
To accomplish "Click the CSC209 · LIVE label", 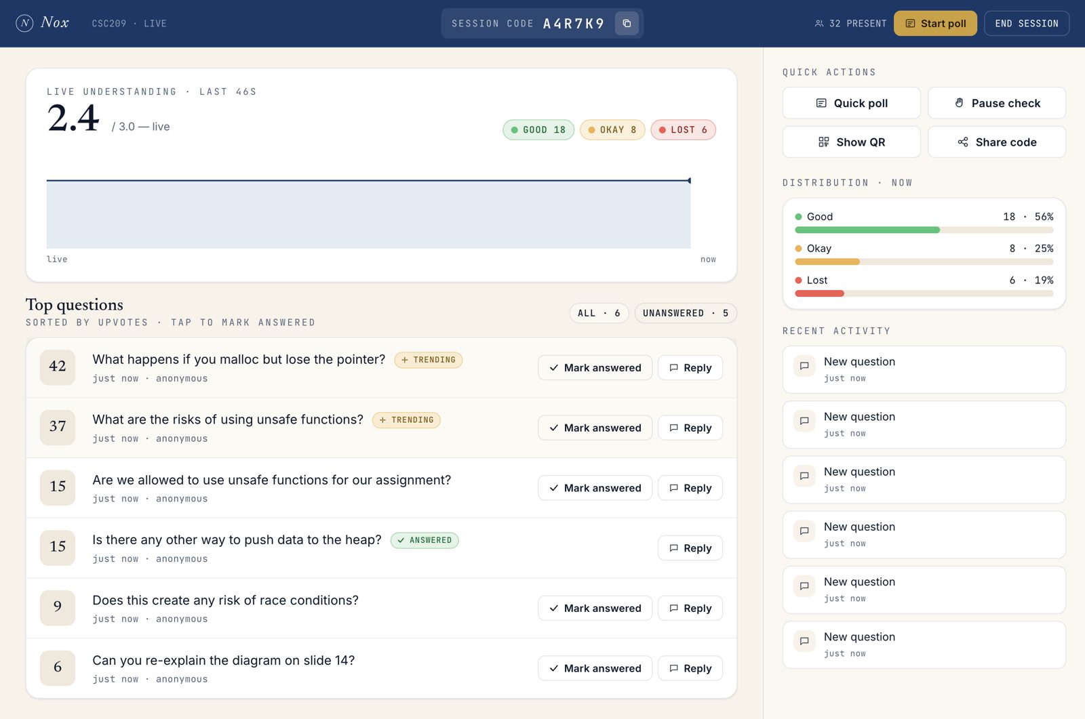I will coord(129,24).
